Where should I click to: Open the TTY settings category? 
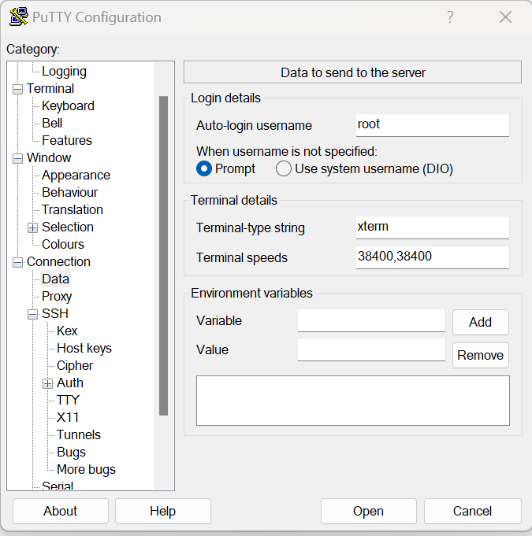(x=68, y=401)
